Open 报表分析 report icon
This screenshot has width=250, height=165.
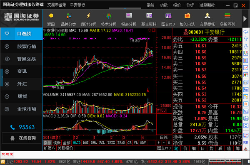129,16
